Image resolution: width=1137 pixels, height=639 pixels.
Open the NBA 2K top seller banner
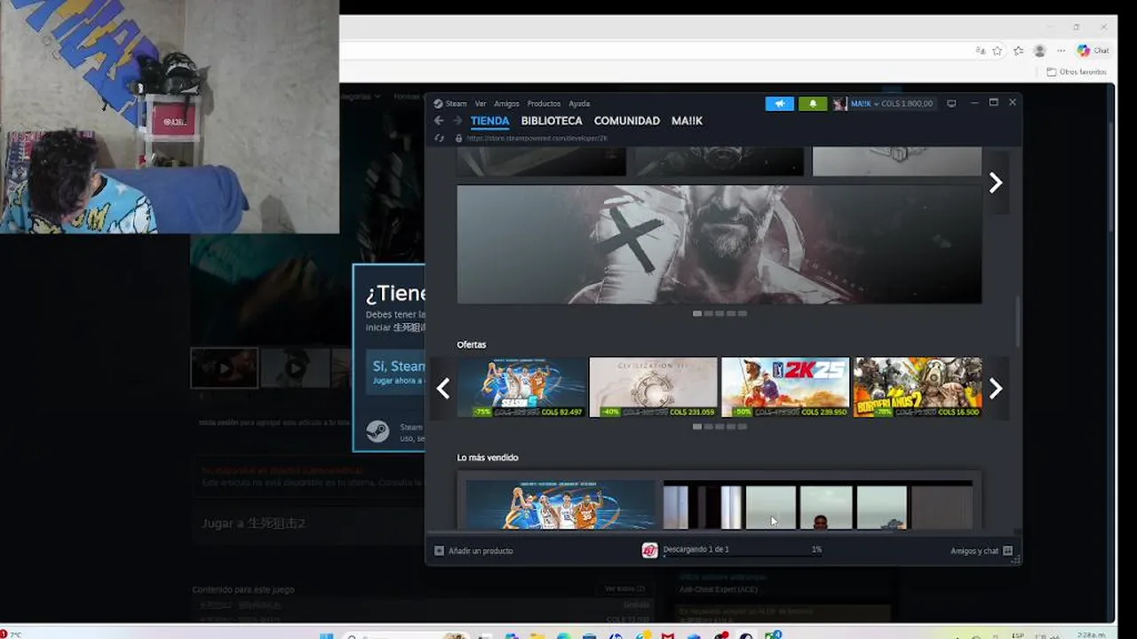pos(561,504)
